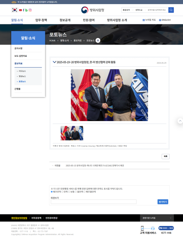Screen dimensions: 183x238
Task: Select the 매우불만족 radio button
Action: click(85, 192)
